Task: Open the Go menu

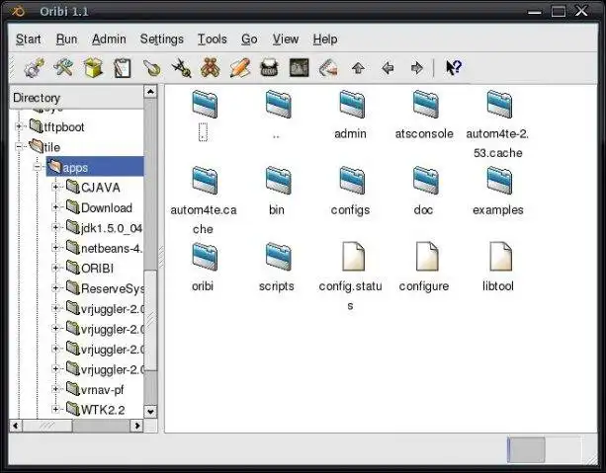Action: [x=249, y=39]
